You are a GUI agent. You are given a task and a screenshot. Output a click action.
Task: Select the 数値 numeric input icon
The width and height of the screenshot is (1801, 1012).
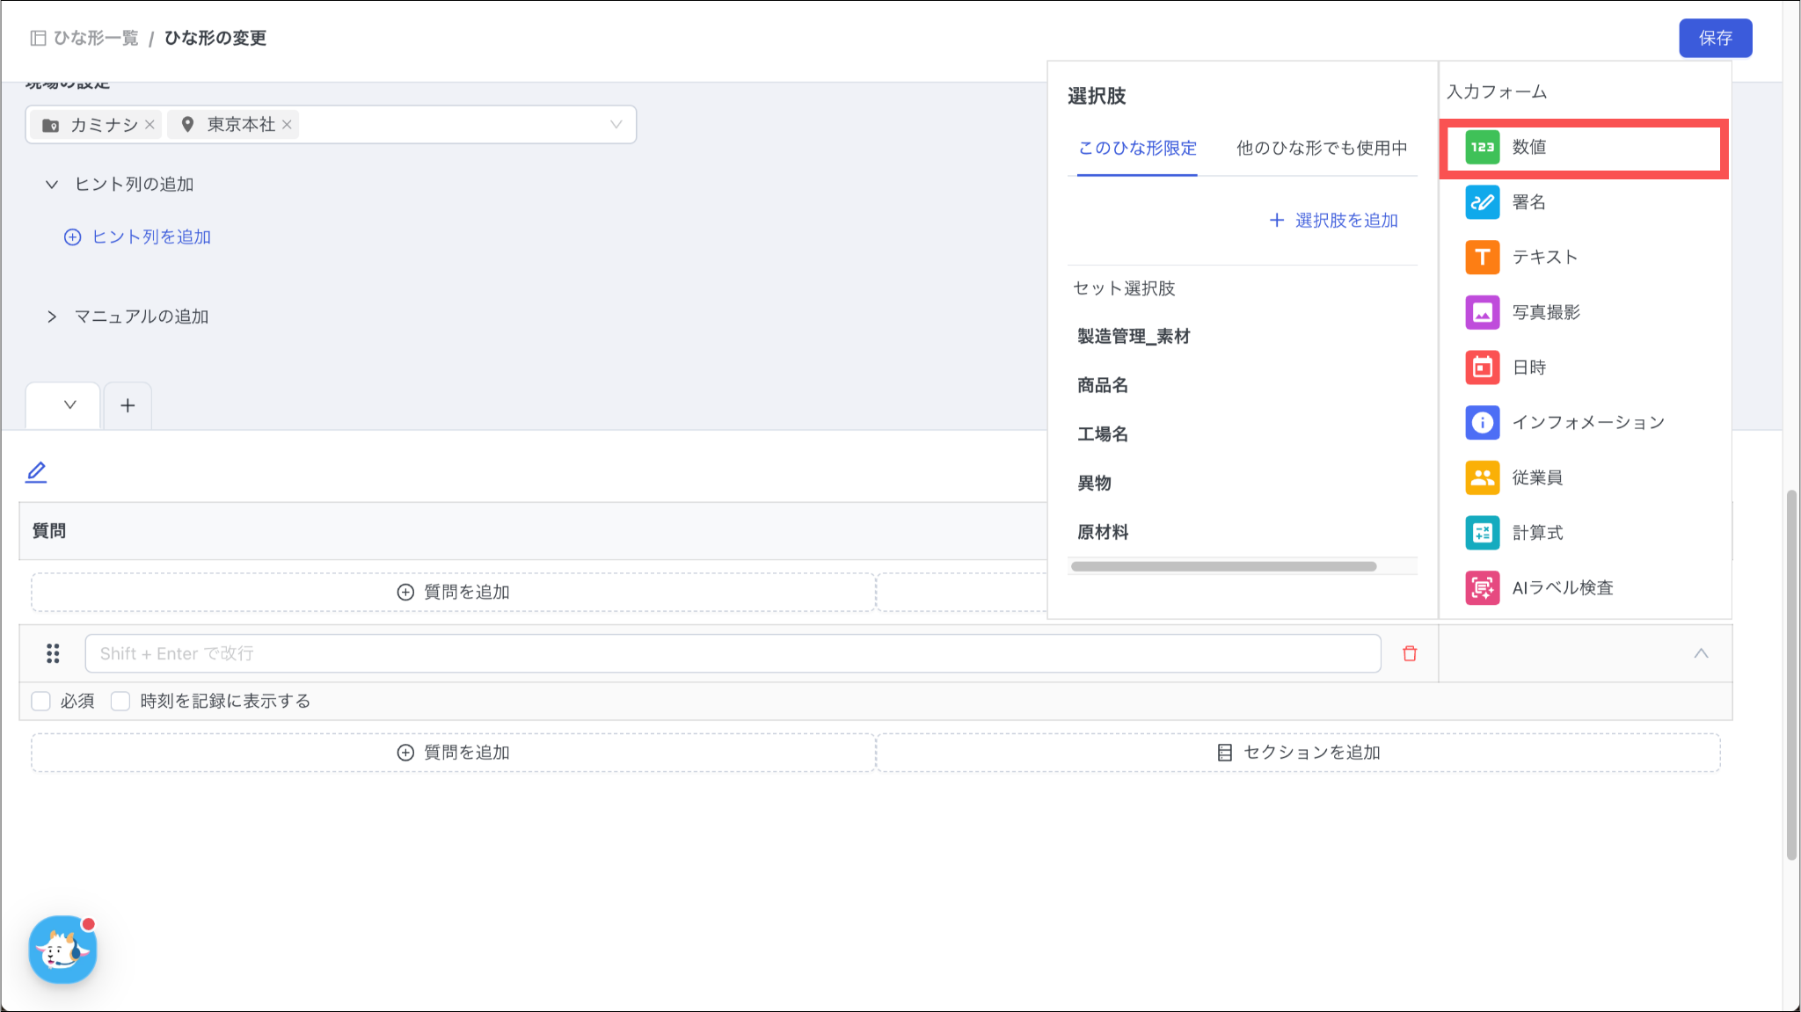[1482, 148]
